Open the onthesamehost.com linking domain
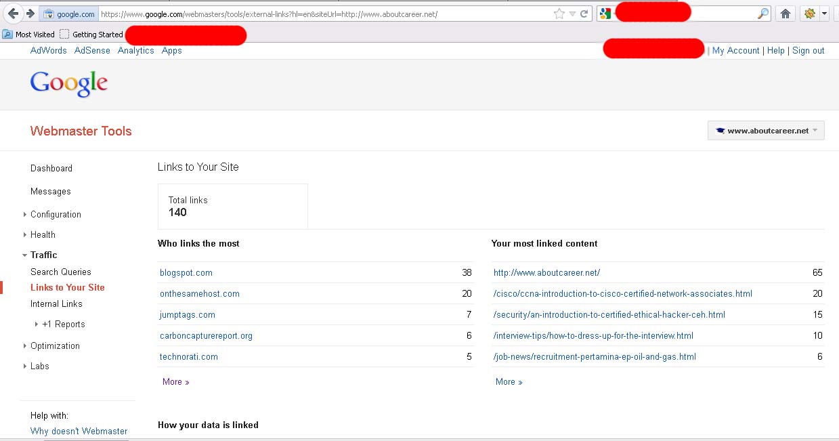The width and height of the screenshot is (839, 441). point(200,294)
